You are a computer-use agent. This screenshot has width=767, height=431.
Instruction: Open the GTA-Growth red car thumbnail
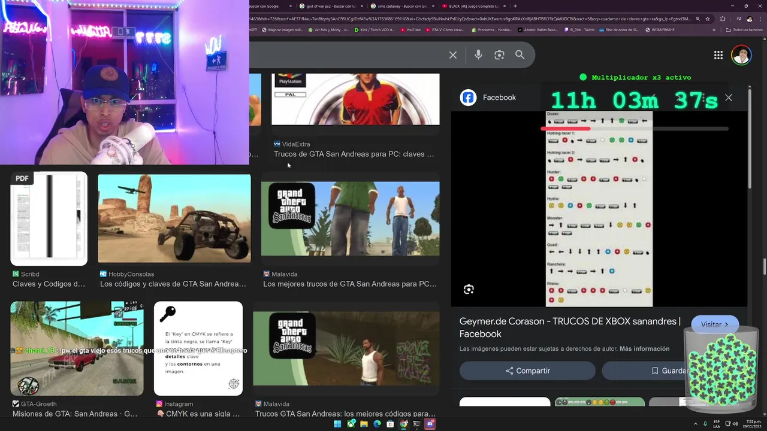(x=77, y=348)
